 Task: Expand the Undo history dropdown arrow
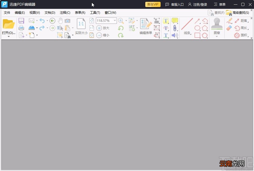pos(47,21)
